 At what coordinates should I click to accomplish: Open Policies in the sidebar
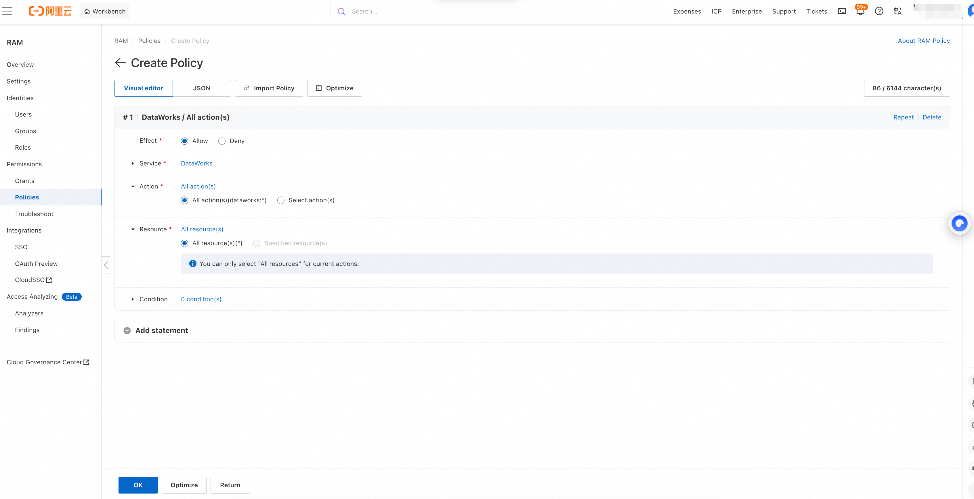coord(51,197)
